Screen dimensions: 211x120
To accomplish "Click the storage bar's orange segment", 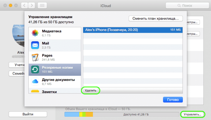I will pyautogui.click(x=89, y=114).
